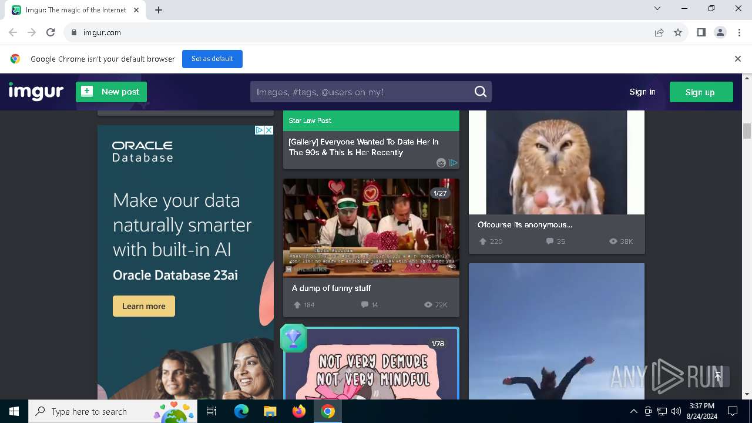Screen dimensions: 752x423
Task: Reload the page
Action: (51, 32)
